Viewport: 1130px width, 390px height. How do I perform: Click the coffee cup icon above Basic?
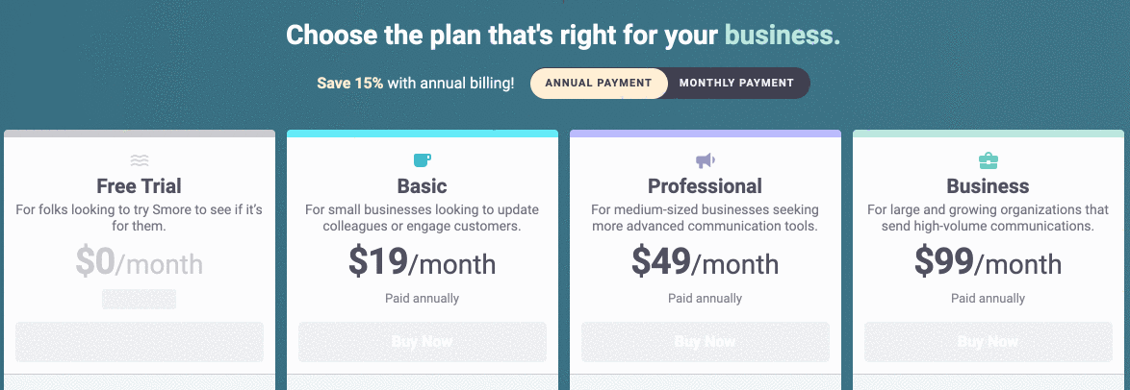[x=423, y=160]
